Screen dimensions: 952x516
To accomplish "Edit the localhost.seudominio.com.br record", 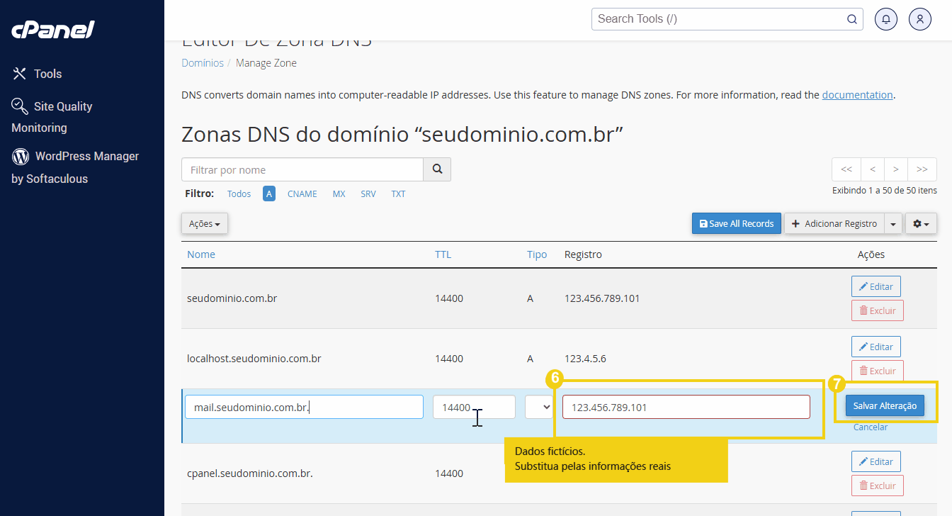I will click(876, 347).
